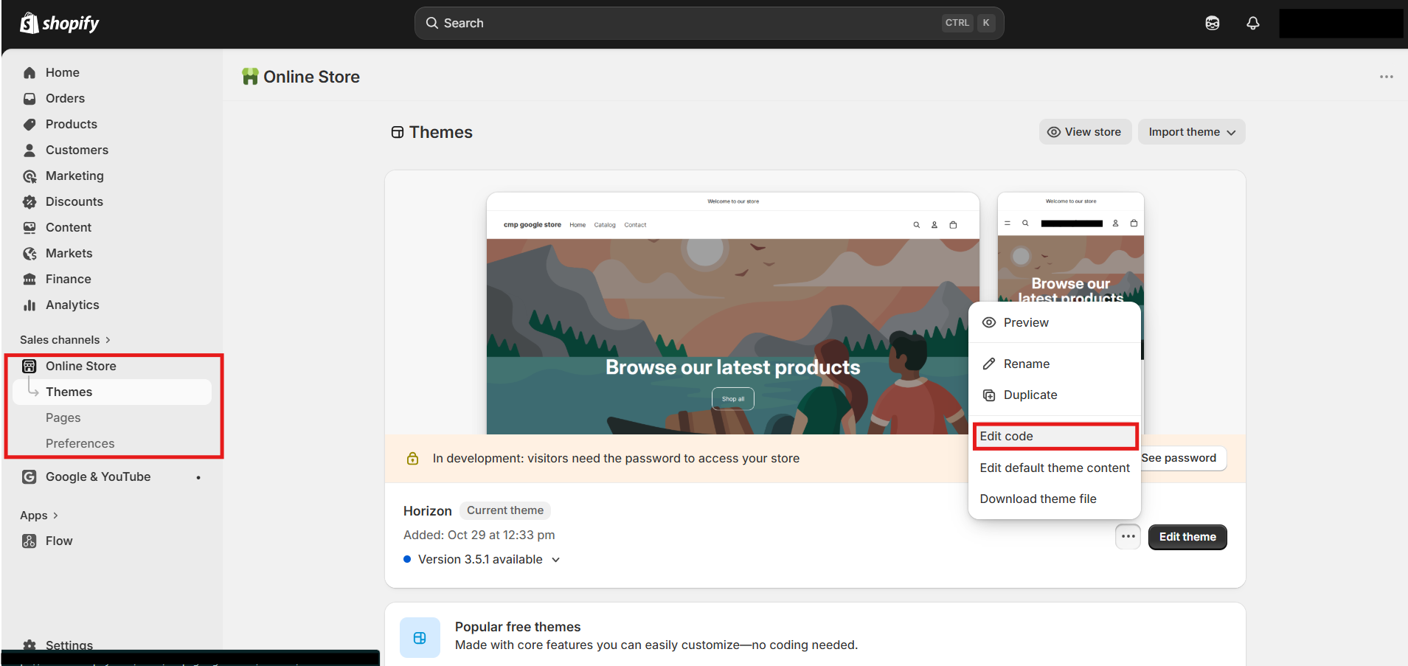Image resolution: width=1408 pixels, height=666 pixels.
Task: Open the admin assistant face icon
Action: point(1213,23)
